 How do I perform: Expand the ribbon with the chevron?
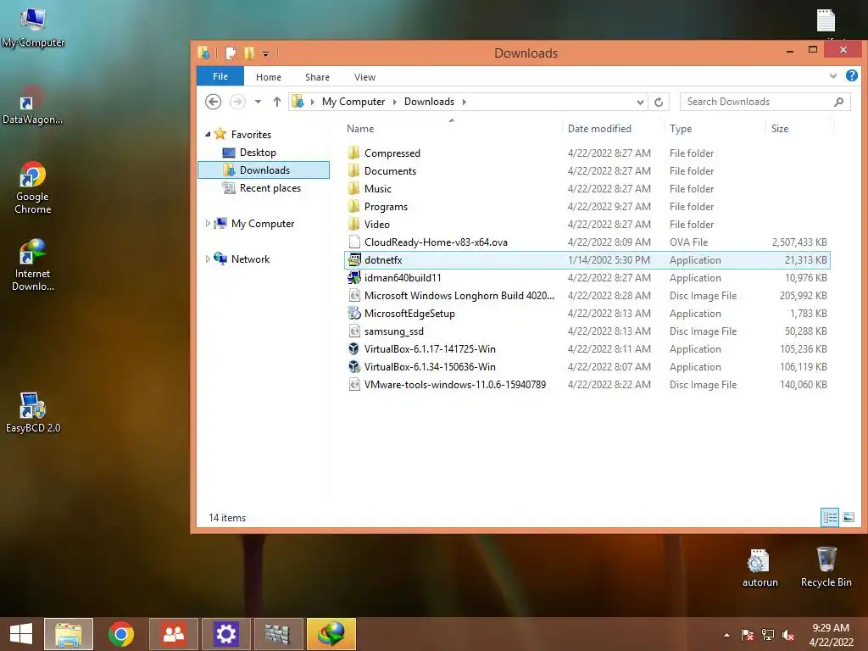coord(833,75)
